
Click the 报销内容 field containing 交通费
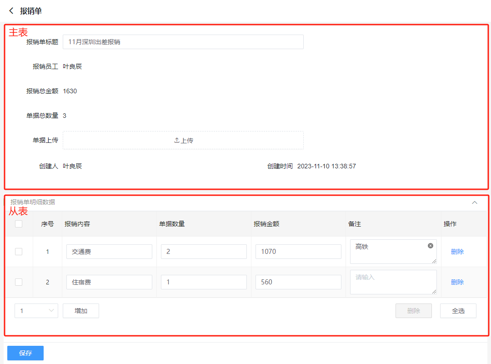click(109, 252)
